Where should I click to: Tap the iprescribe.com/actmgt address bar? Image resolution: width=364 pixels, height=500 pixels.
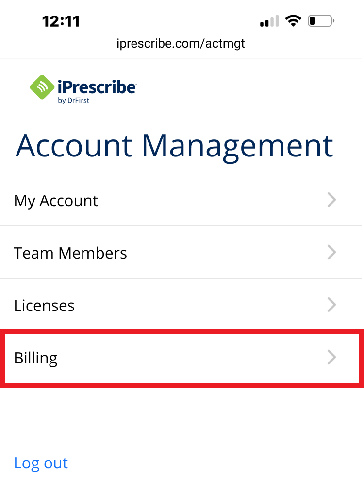(181, 44)
